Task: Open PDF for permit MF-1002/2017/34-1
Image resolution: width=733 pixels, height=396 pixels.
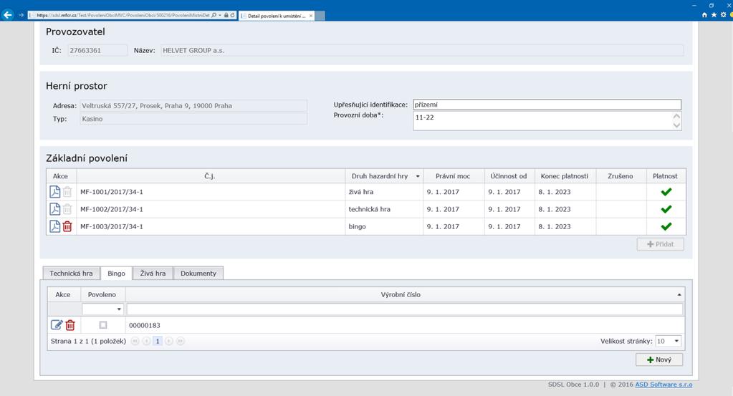Action: tap(54, 208)
